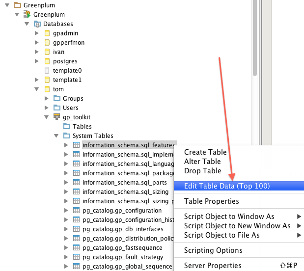Screen dimensions: 304x271
Task: Expand the Groups folder
Action: tap(46, 98)
